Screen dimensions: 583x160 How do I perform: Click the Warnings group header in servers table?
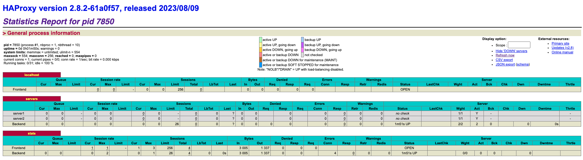[x=365, y=104]
